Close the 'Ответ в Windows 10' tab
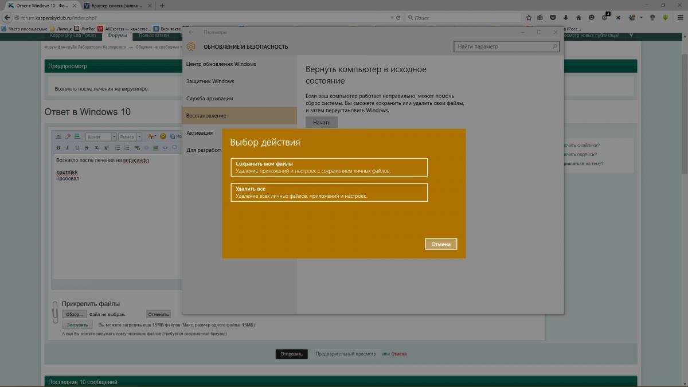This screenshot has height=387, width=688. 73,5
